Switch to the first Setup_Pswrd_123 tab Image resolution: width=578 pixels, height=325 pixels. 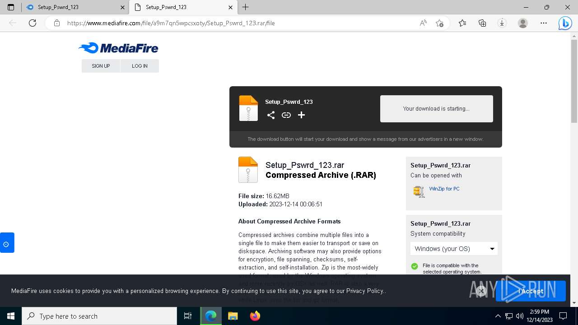(x=75, y=7)
